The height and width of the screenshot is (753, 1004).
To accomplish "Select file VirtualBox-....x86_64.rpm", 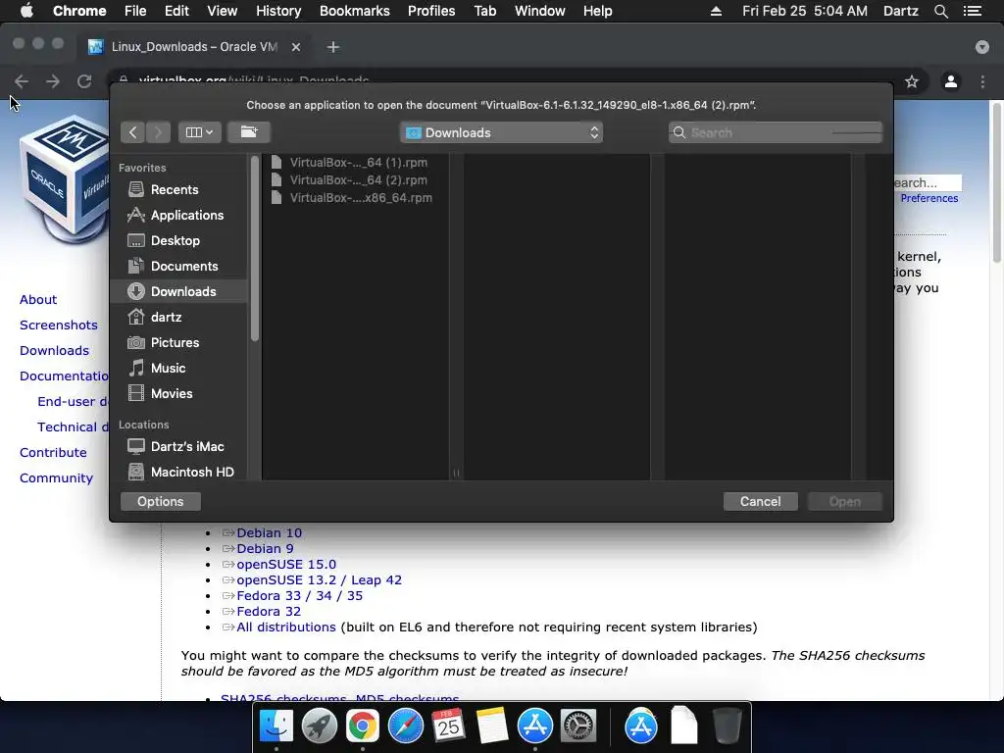I will coord(355,198).
